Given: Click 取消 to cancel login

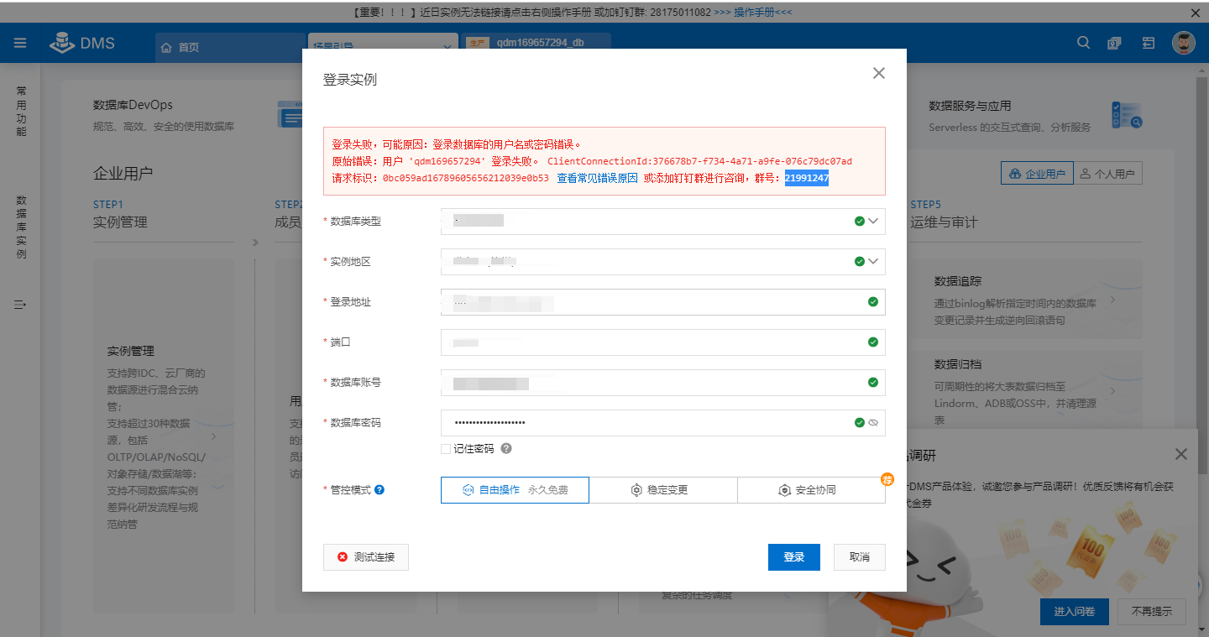Looking at the screenshot, I should [860, 557].
